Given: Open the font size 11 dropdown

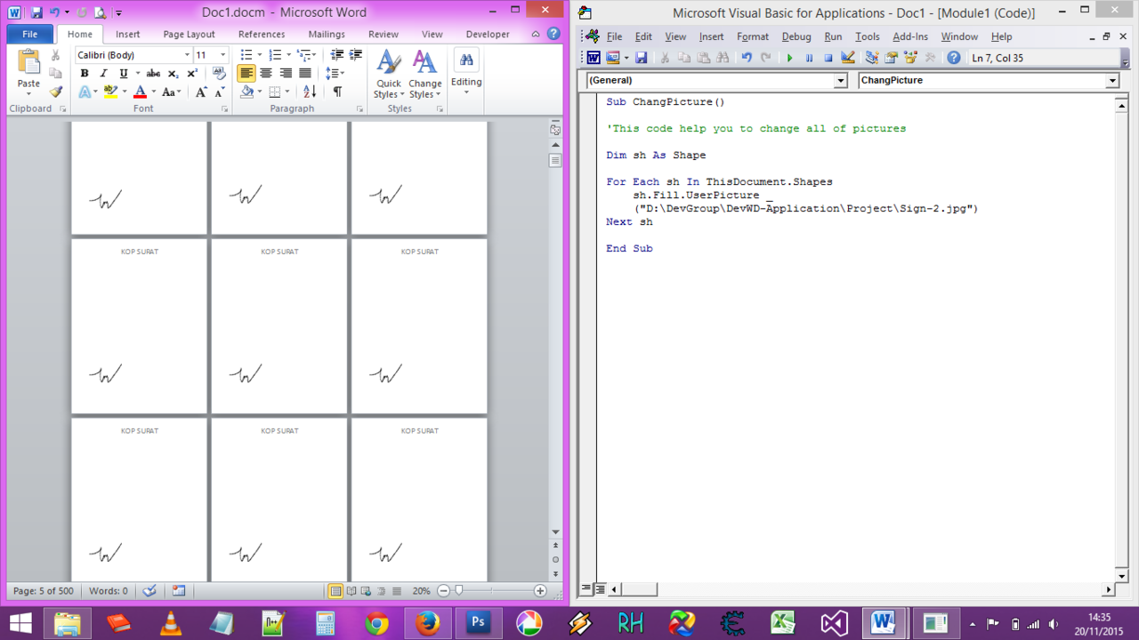Looking at the screenshot, I should click(x=222, y=55).
